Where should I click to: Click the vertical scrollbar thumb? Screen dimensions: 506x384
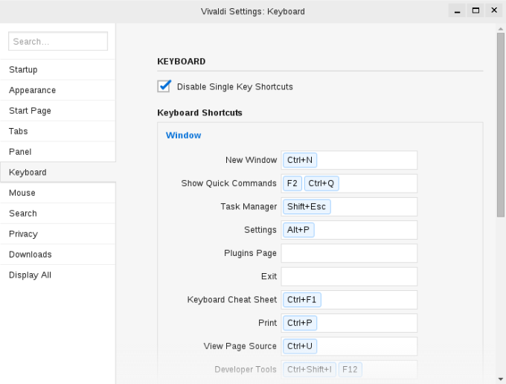click(501, 124)
